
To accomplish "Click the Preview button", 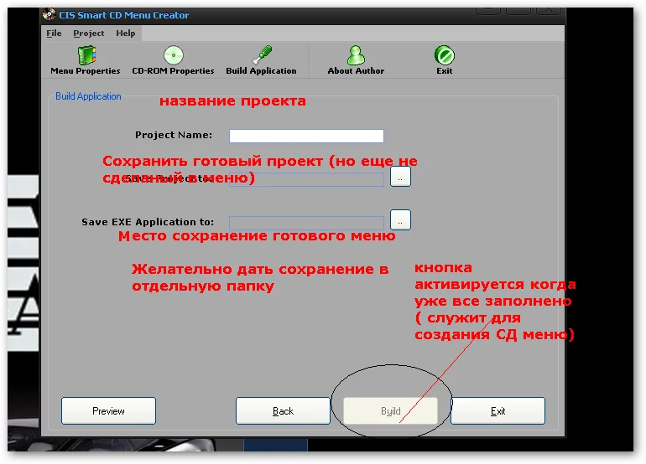I will (x=109, y=411).
